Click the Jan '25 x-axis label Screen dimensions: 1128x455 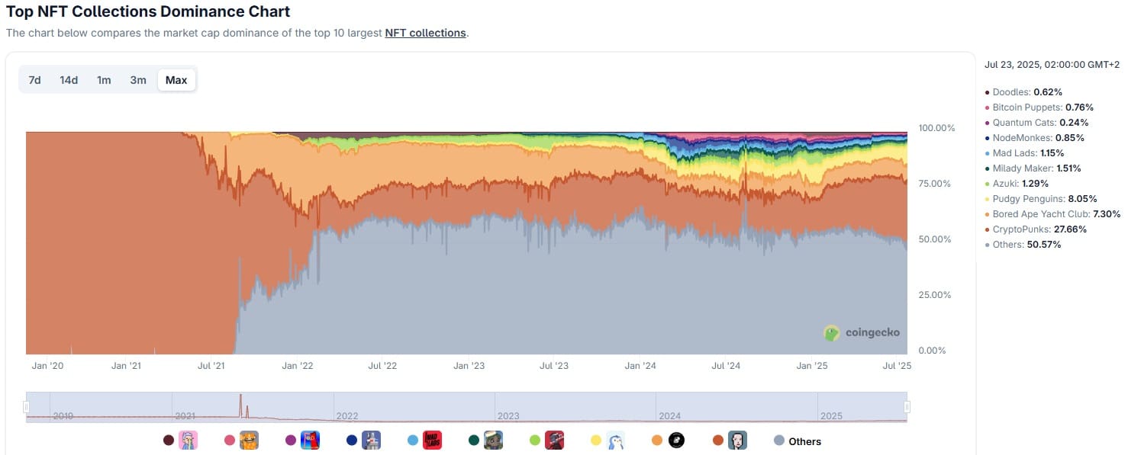click(812, 366)
